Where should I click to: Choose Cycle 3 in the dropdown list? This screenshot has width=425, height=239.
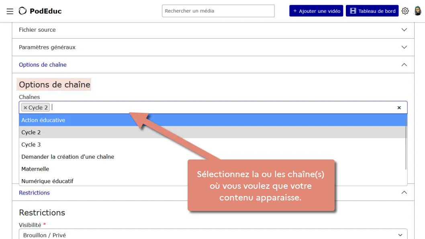pos(213,145)
